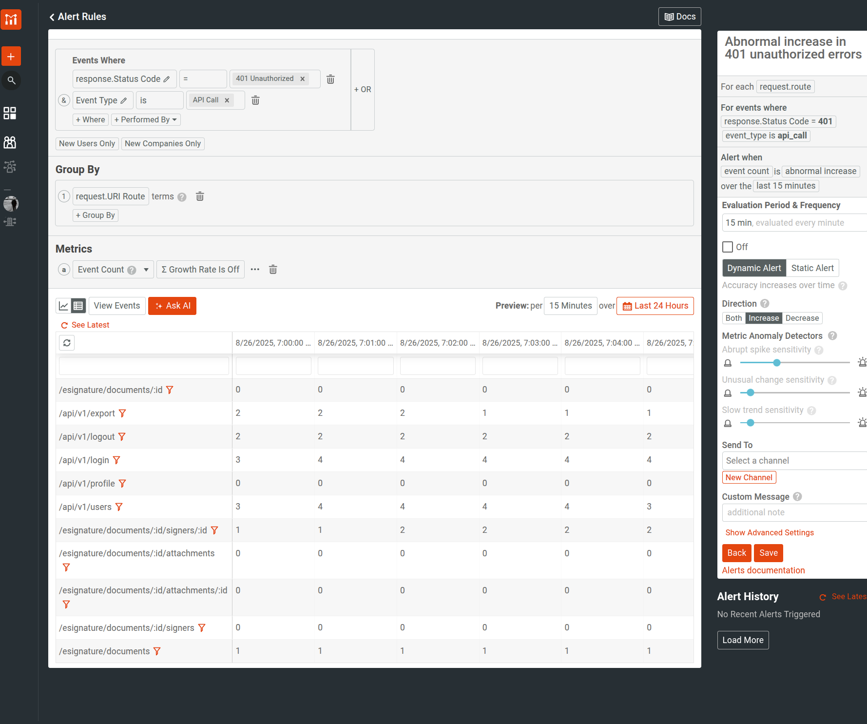Open the Alerts documentation link
The height and width of the screenshot is (724, 867).
click(x=763, y=570)
